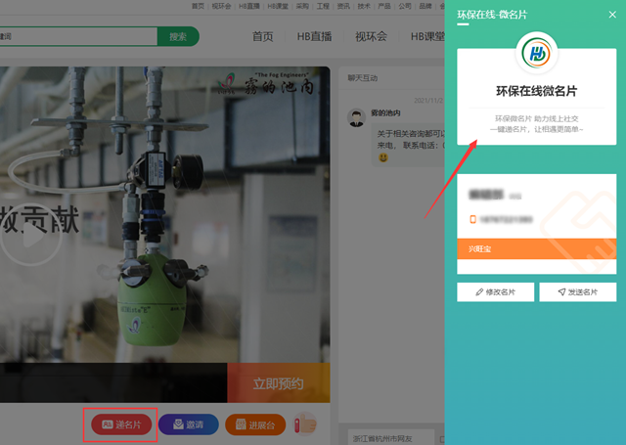Click 视环会 in the top small link bar

(221, 6)
